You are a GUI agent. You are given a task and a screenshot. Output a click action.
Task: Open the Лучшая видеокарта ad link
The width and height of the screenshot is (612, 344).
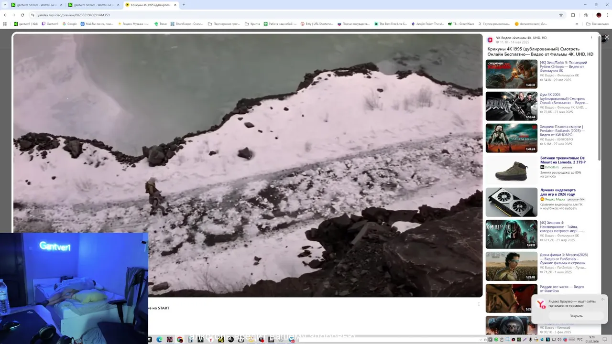[558, 192]
